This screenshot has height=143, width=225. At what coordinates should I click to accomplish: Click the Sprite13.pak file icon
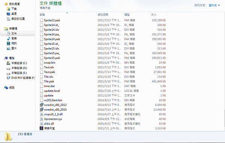[42, 20]
